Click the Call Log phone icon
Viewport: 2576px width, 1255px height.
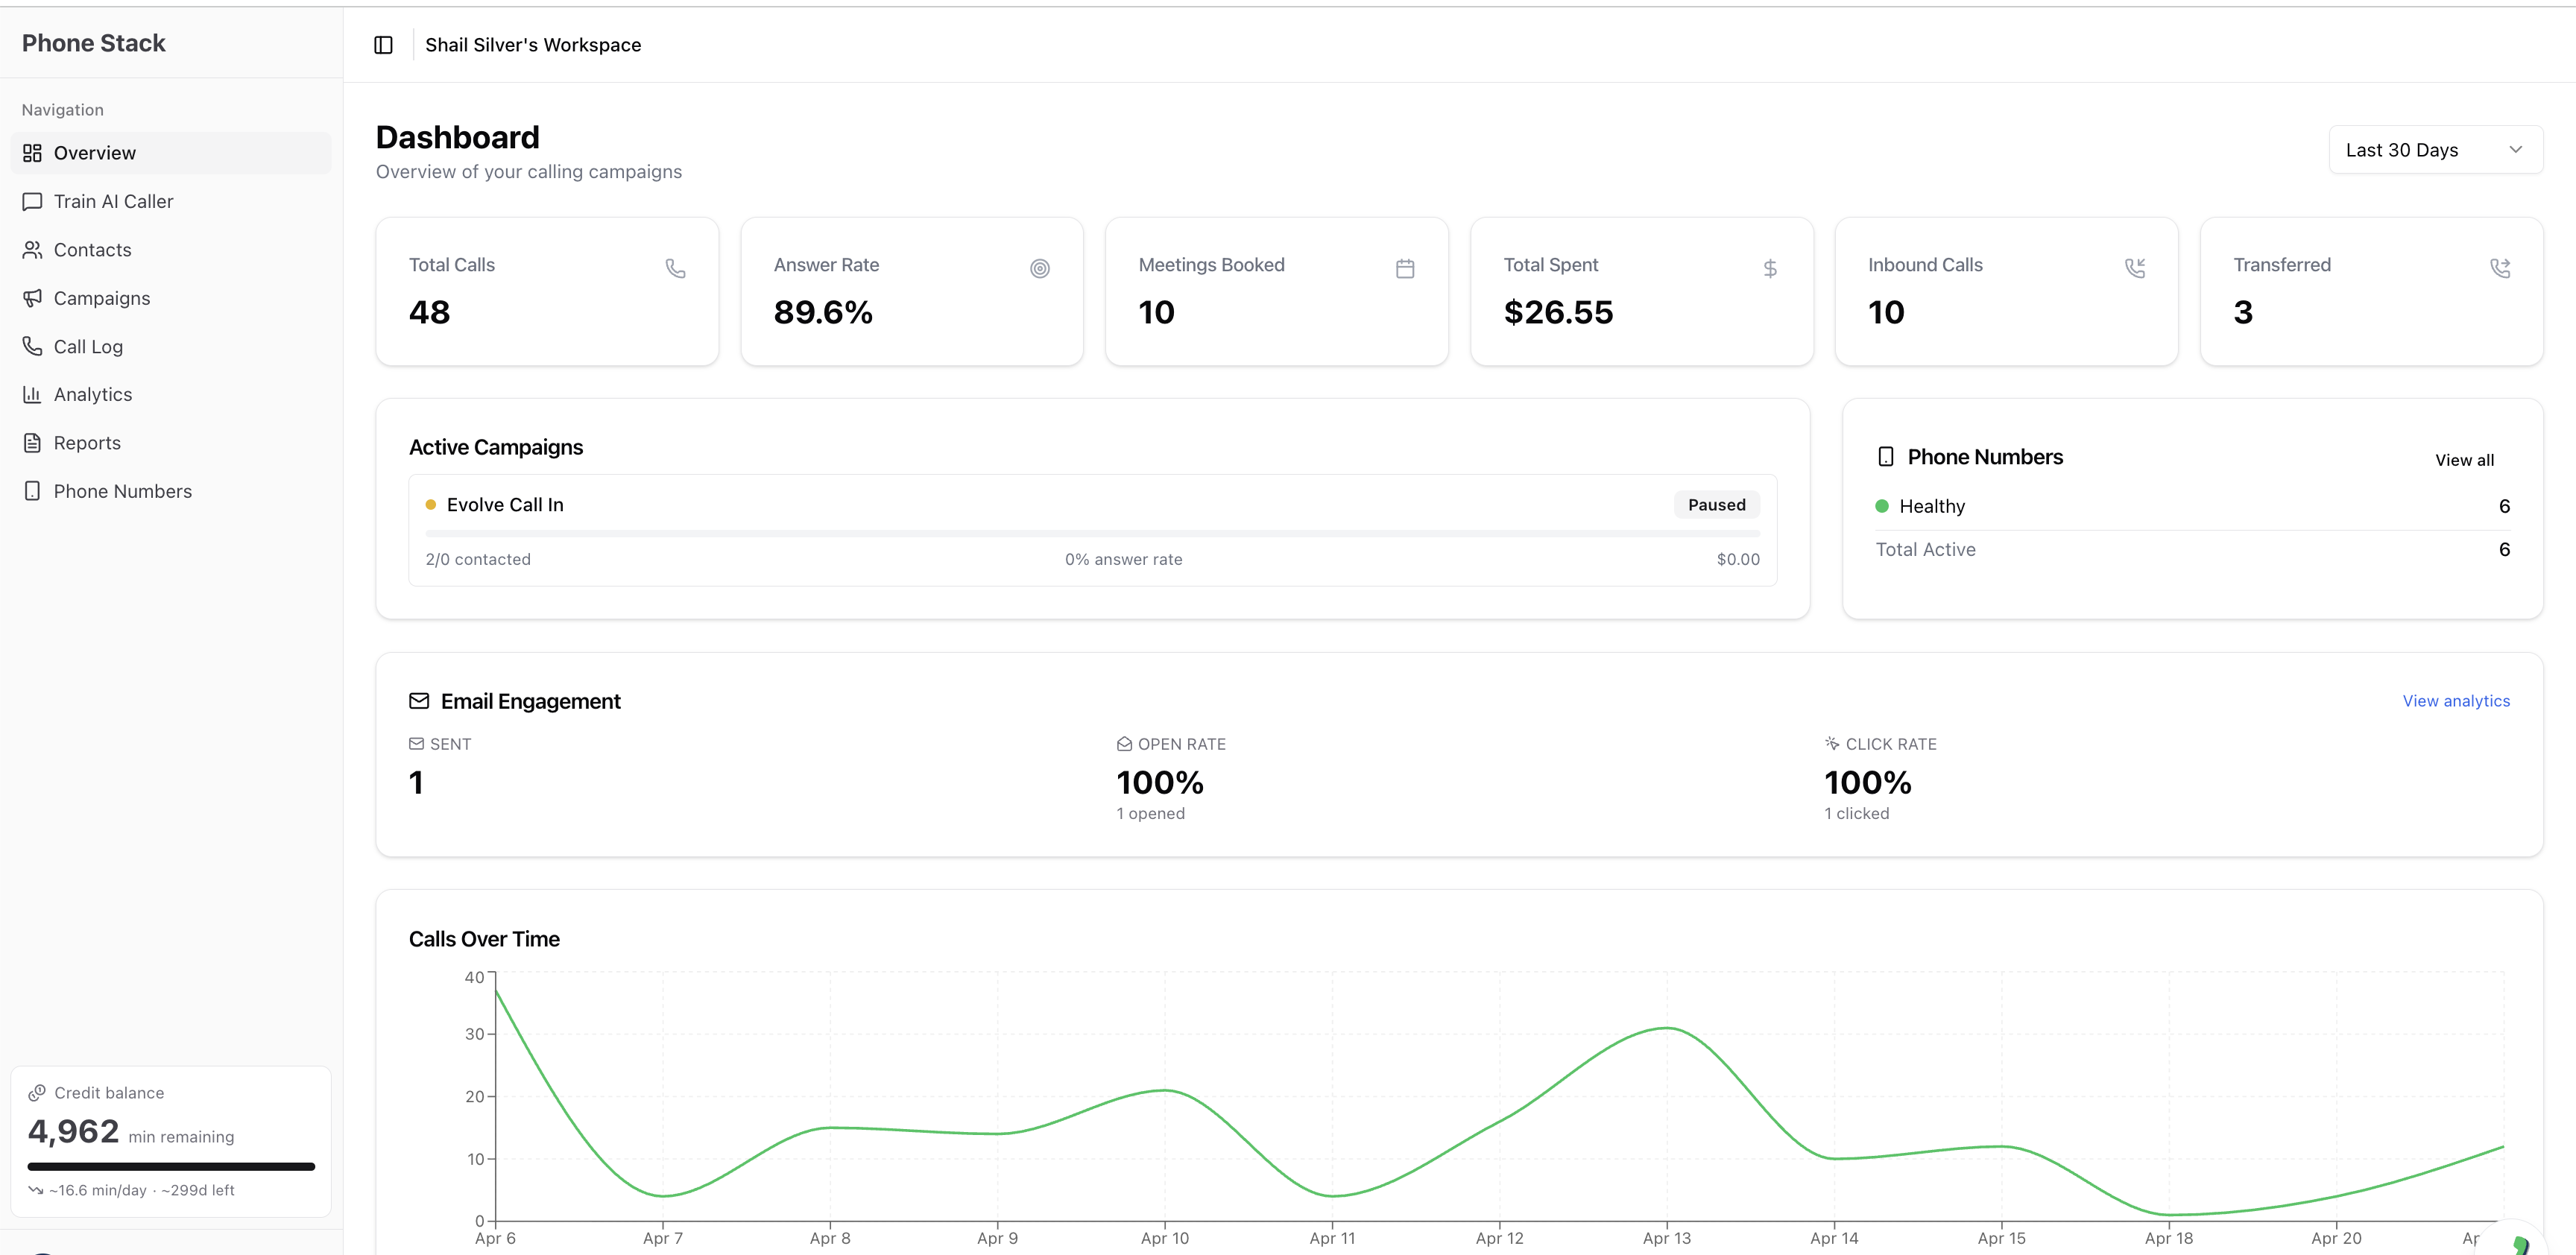32,346
